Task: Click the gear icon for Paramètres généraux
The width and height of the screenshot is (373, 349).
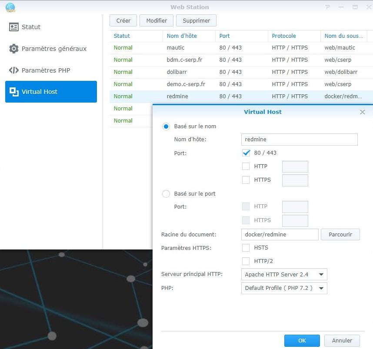Action: point(14,49)
